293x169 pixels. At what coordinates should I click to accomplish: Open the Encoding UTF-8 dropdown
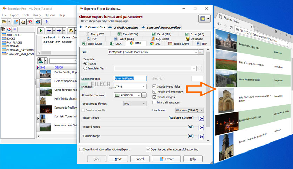pyautogui.click(x=144, y=87)
